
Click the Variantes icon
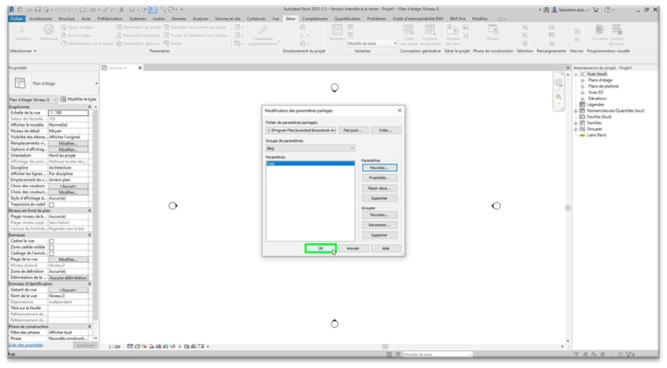(337, 30)
